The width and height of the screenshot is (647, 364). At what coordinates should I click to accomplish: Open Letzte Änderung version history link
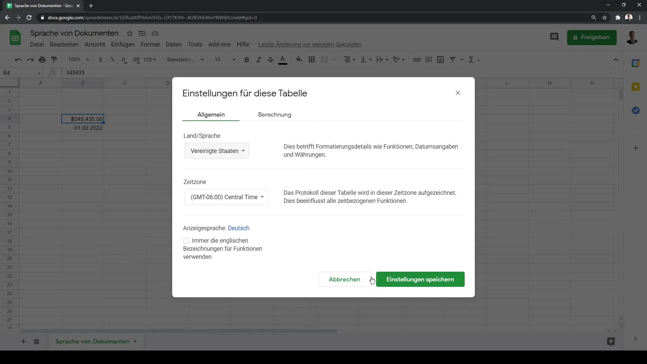pyautogui.click(x=309, y=44)
